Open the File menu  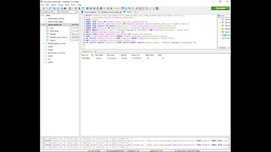tap(42, 5)
